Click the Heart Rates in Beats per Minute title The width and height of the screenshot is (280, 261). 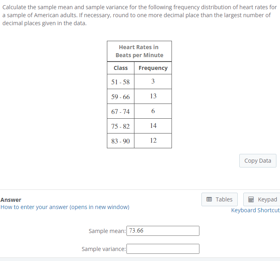[139, 51]
